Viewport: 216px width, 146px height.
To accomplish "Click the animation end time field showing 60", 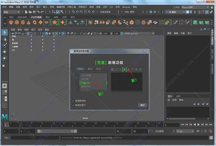I will pos(140,131).
